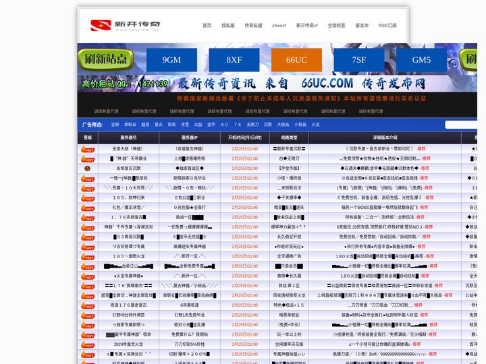Filter ads by 大极品
This screenshot has height=364, width=486.
pyautogui.click(x=283, y=125)
